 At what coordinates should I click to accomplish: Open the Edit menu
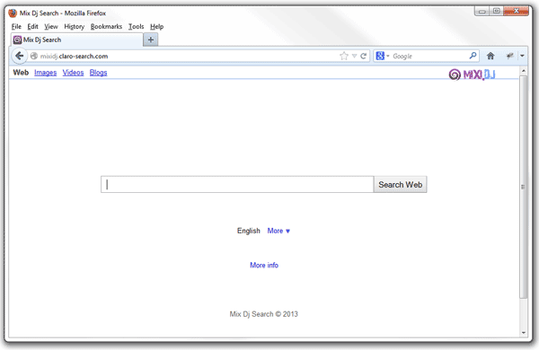[x=32, y=26]
